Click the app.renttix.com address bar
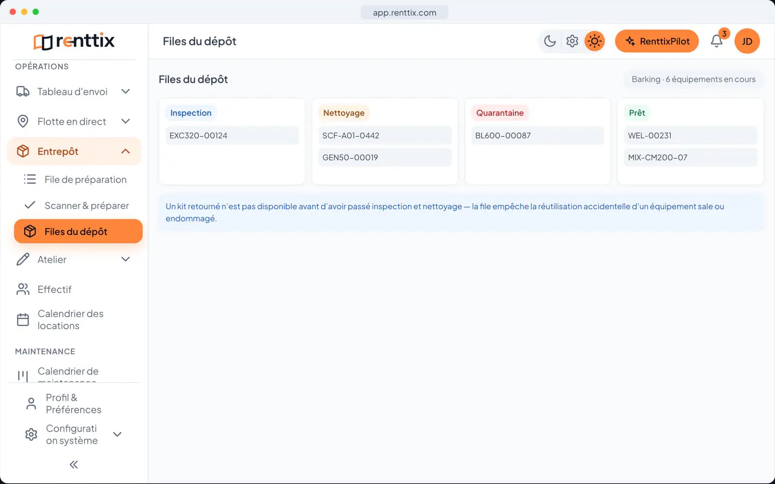The image size is (775, 484). tap(404, 13)
